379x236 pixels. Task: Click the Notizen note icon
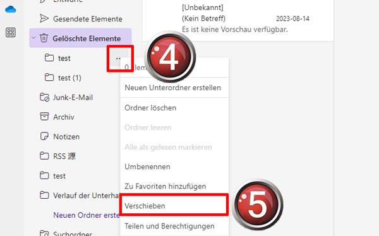coord(44,136)
